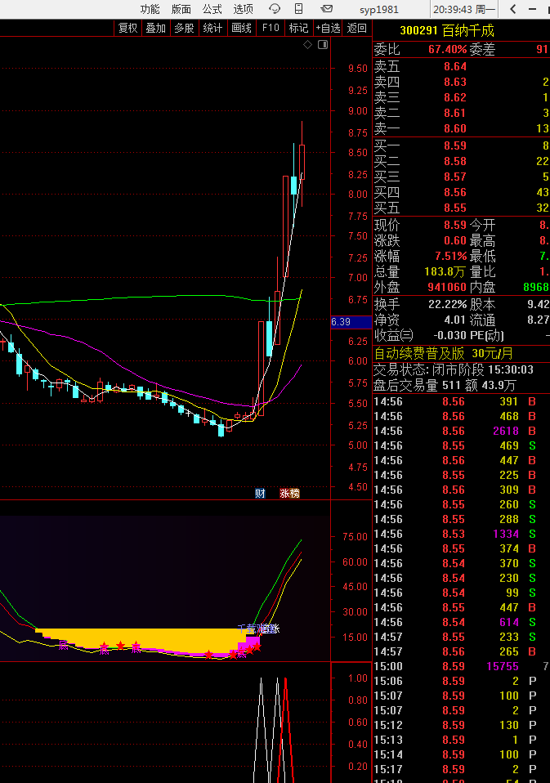
Task: Click the 委比 67.40% value
Action: point(448,49)
